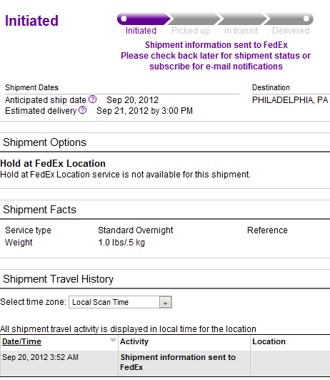The image size is (330, 380).
Task: Click the Delivered label under progress bar
Action: (291, 31)
